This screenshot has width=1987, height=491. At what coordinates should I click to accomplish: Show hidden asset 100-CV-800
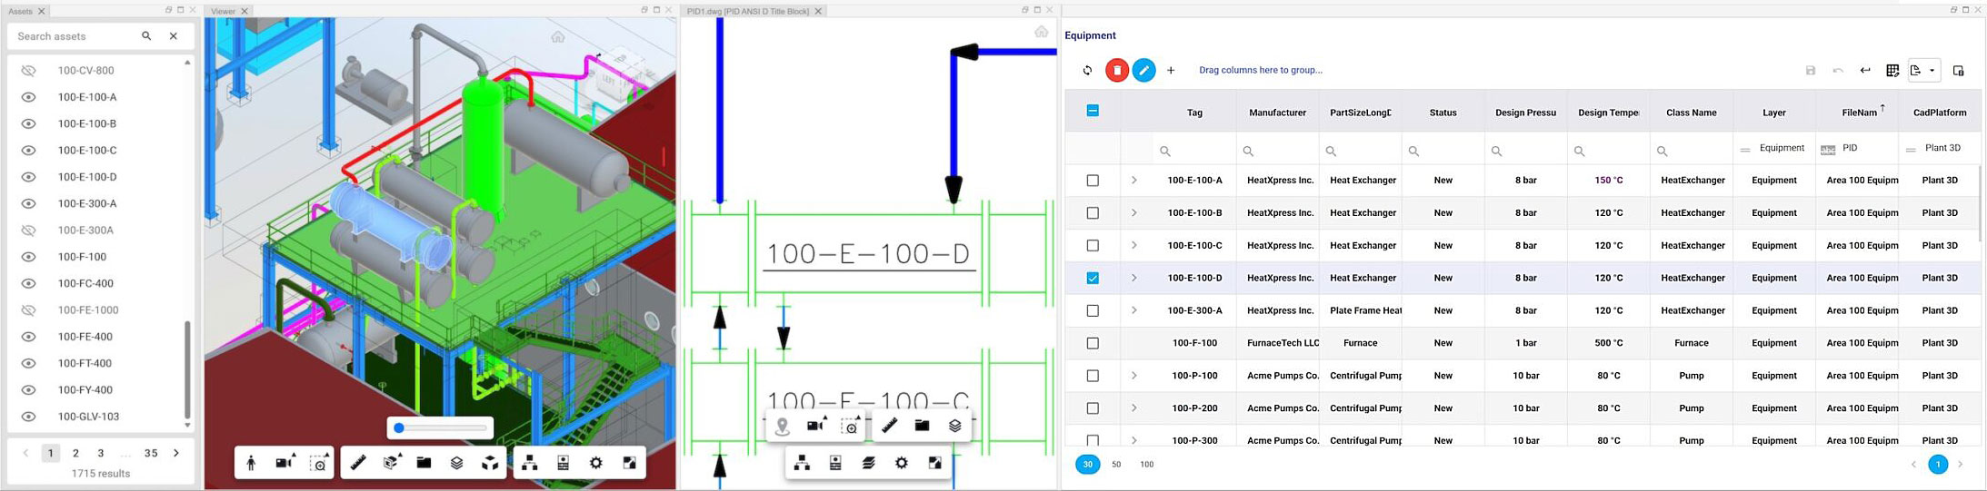coord(28,70)
